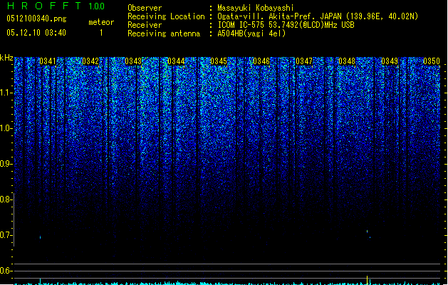Screen dimensions: 448x285
Task: Click the 0342 time marker
Action: 90,61
